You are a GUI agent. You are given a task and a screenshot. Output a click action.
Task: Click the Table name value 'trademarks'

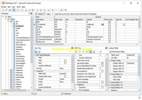132,55
